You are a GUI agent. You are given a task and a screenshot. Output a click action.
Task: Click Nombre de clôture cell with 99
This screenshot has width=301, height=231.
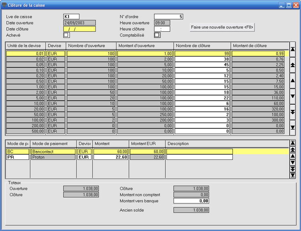pyautogui.click(x=202, y=53)
